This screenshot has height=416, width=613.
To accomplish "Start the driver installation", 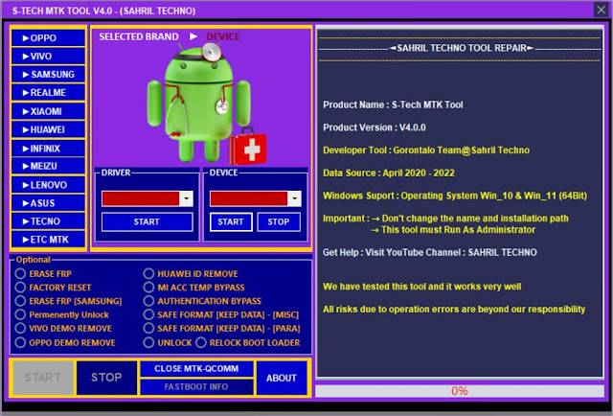I will 147,221.
